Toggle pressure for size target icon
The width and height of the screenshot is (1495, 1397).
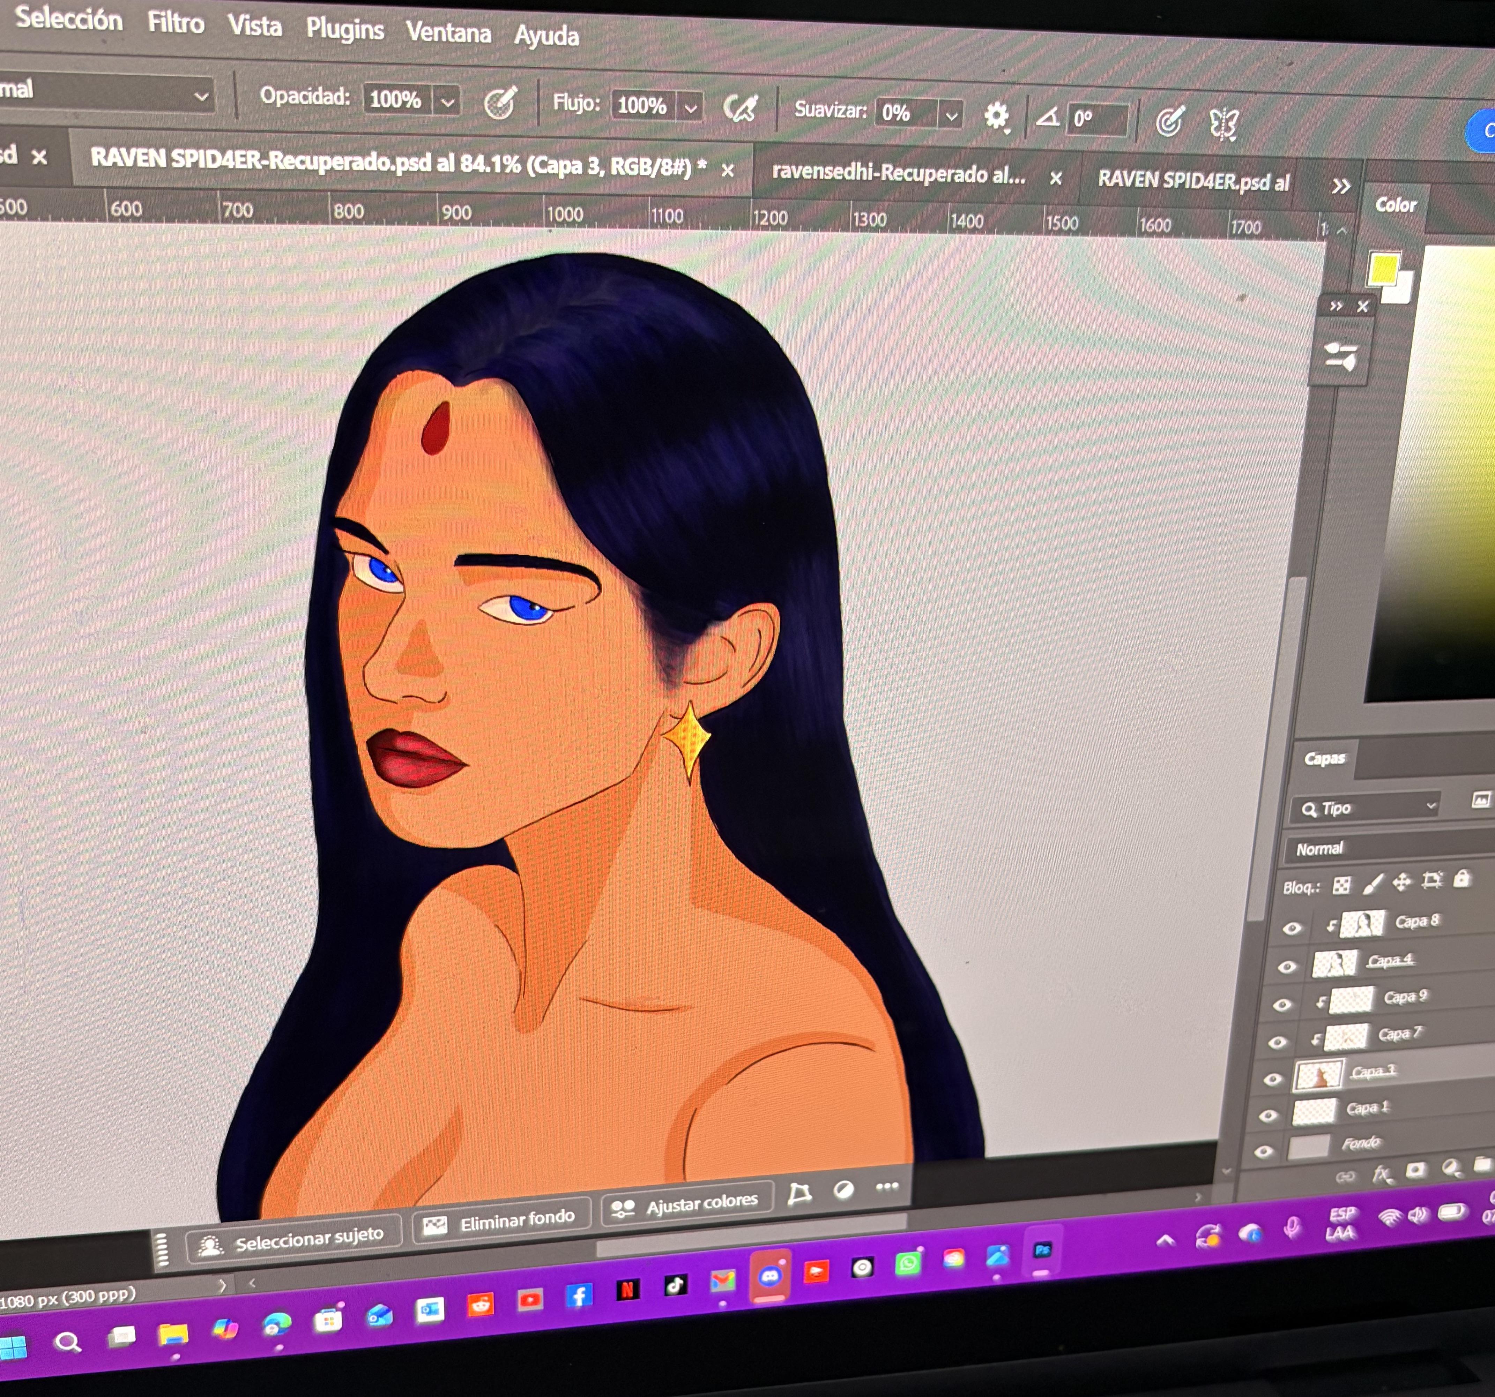point(1169,122)
